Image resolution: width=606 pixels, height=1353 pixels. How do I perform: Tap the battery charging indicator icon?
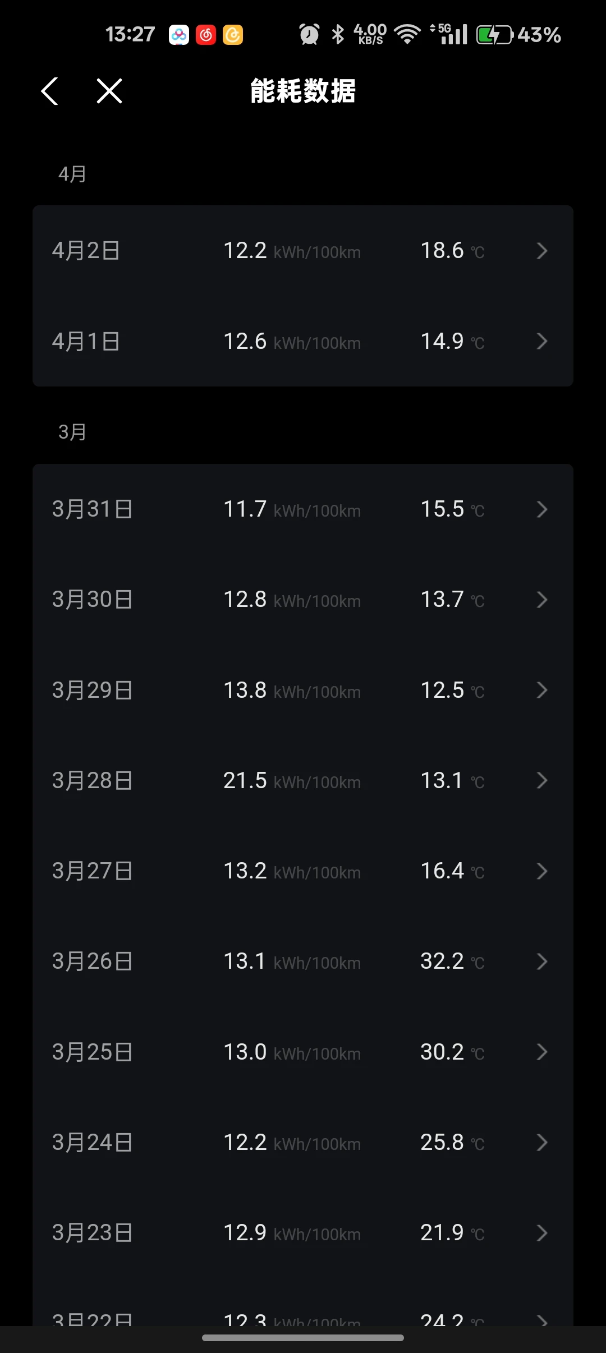(x=494, y=35)
